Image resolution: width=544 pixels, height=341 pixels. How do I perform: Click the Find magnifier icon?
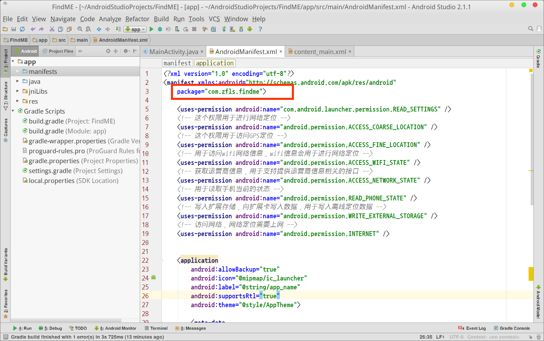tap(80, 29)
